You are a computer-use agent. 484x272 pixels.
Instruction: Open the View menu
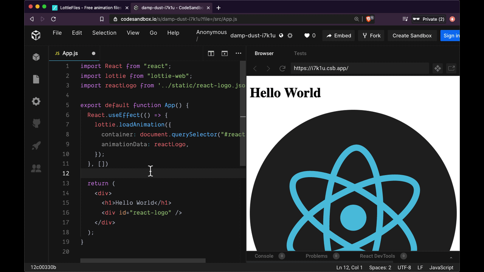click(x=133, y=33)
